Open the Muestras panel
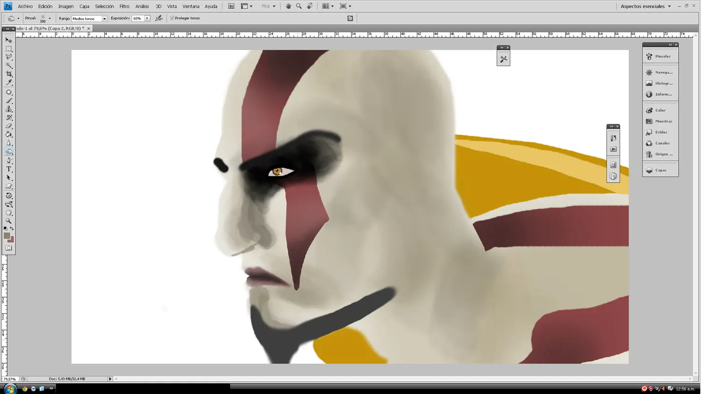701x394 pixels. pyautogui.click(x=660, y=122)
